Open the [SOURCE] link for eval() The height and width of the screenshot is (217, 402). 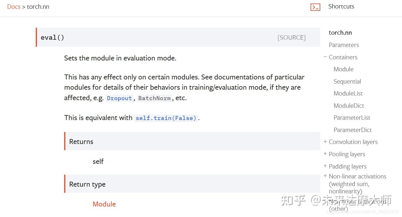tap(291, 37)
